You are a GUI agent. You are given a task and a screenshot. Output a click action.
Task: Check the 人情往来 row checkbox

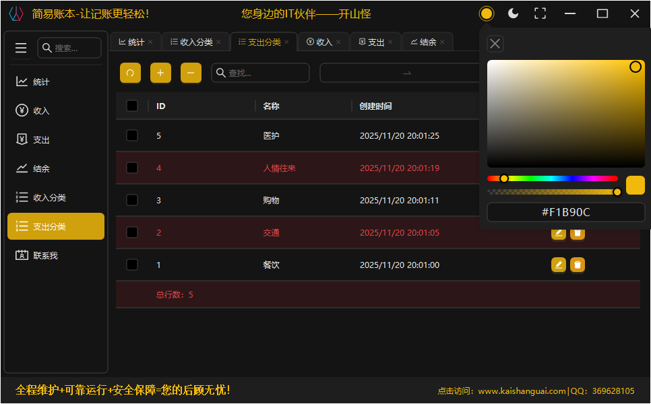click(132, 168)
